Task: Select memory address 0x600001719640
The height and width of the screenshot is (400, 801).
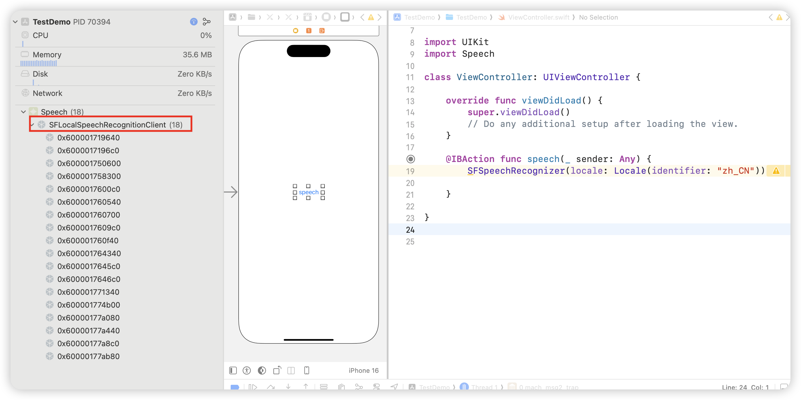Action: 88,138
